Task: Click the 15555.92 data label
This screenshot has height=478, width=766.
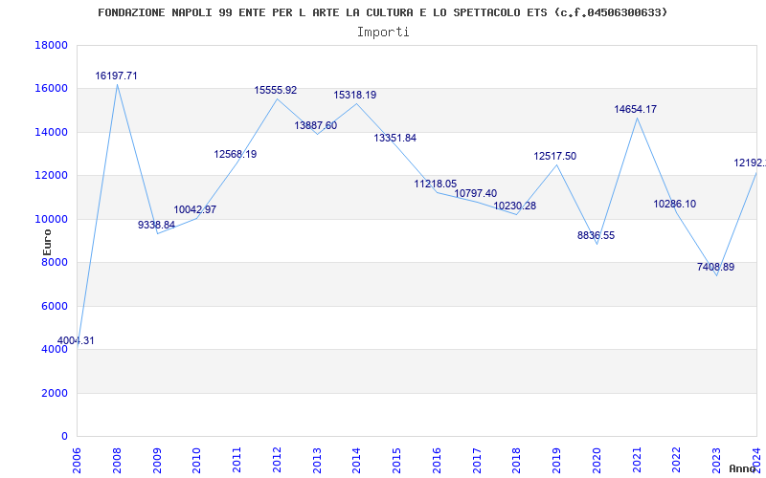Action: (276, 91)
